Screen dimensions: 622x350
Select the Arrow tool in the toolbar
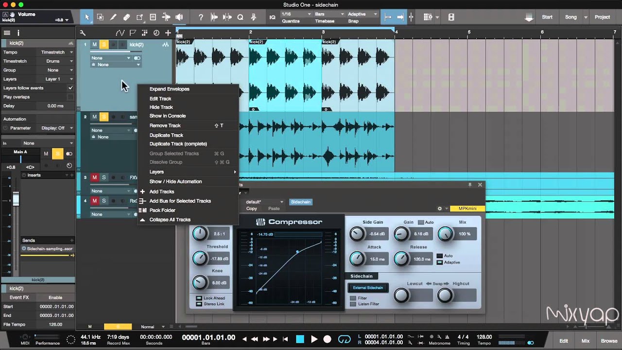[87, 17]
